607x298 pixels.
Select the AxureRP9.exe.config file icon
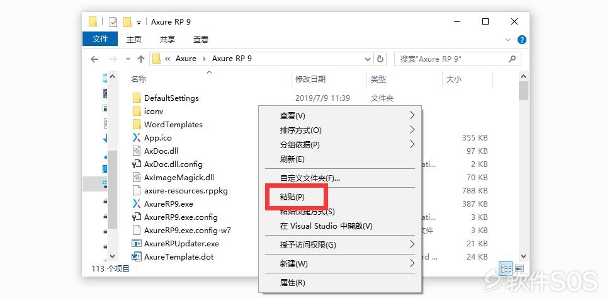click(x=136, y=217)
